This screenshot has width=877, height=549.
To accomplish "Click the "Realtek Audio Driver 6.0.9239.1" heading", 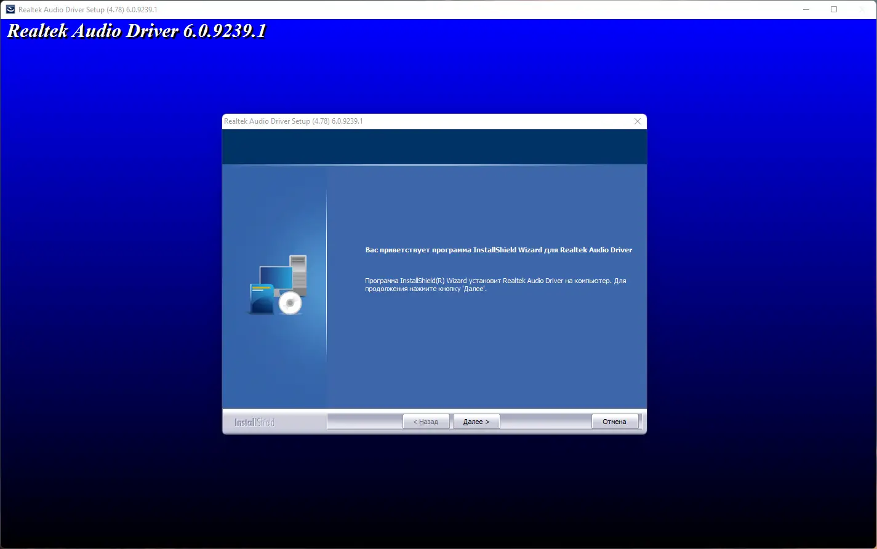I will 137,31.
